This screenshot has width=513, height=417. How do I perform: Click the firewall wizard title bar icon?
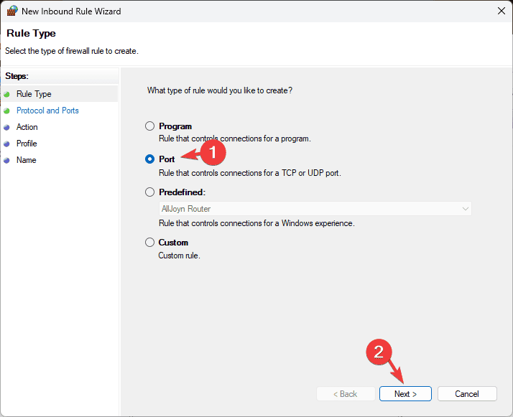coord(12,11)
